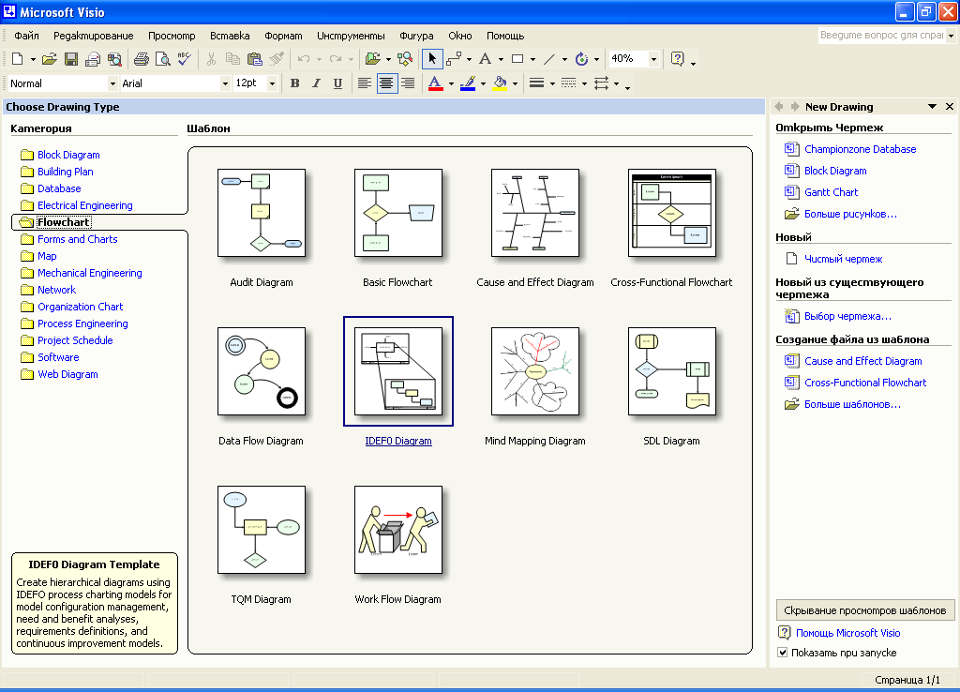
Task: Open the Championzone Database drawing link
Action: 860,149
